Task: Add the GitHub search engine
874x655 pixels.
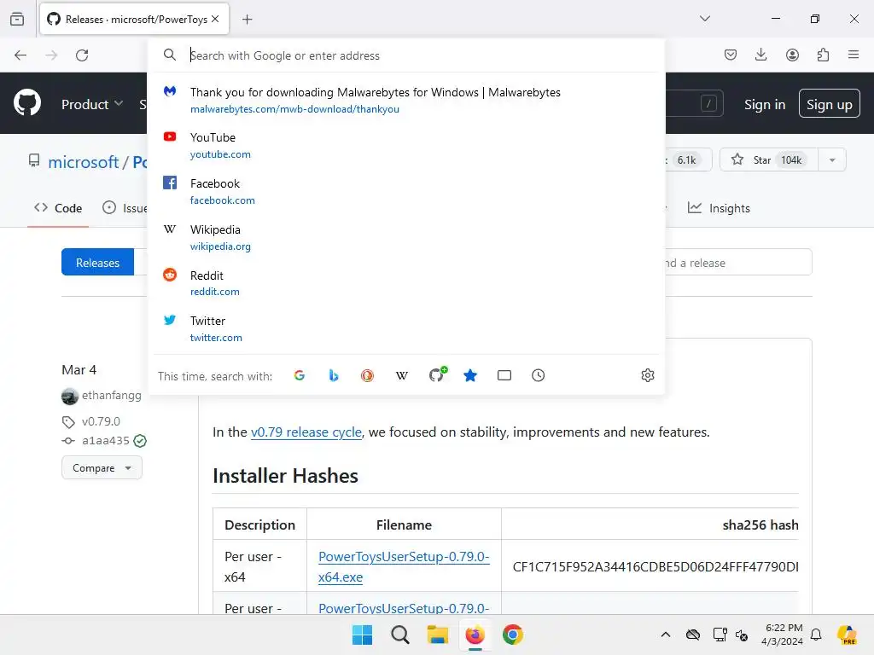Action: tap(437, 375)
